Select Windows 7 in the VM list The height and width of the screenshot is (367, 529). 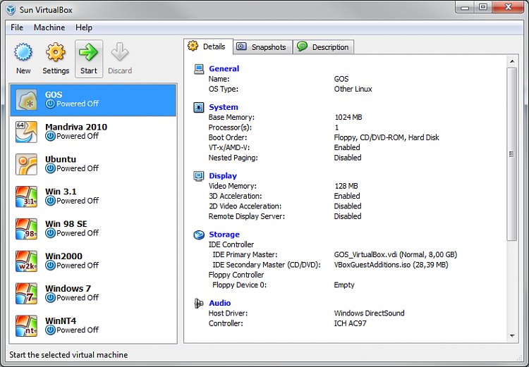(93, 294)
